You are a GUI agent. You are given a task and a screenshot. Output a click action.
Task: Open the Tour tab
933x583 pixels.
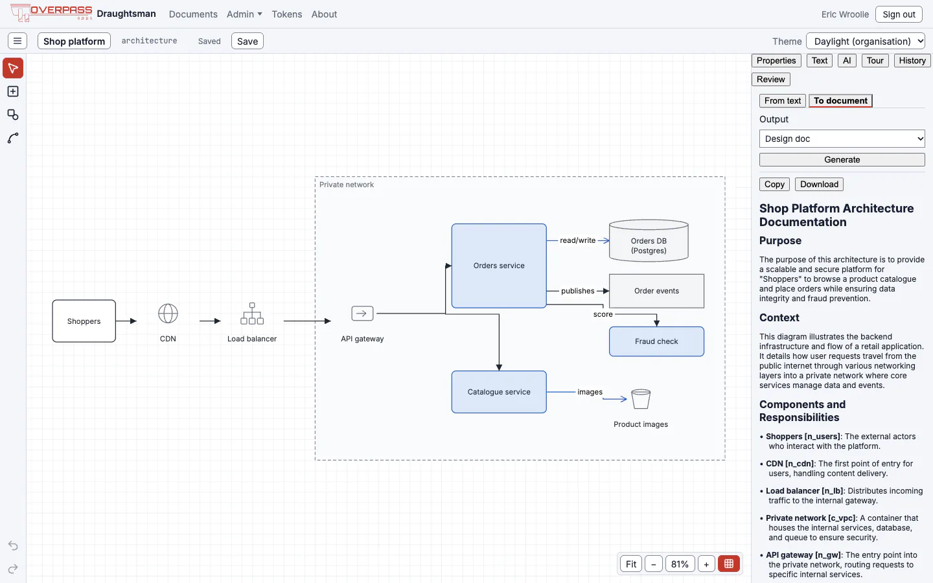click(875, 61)
